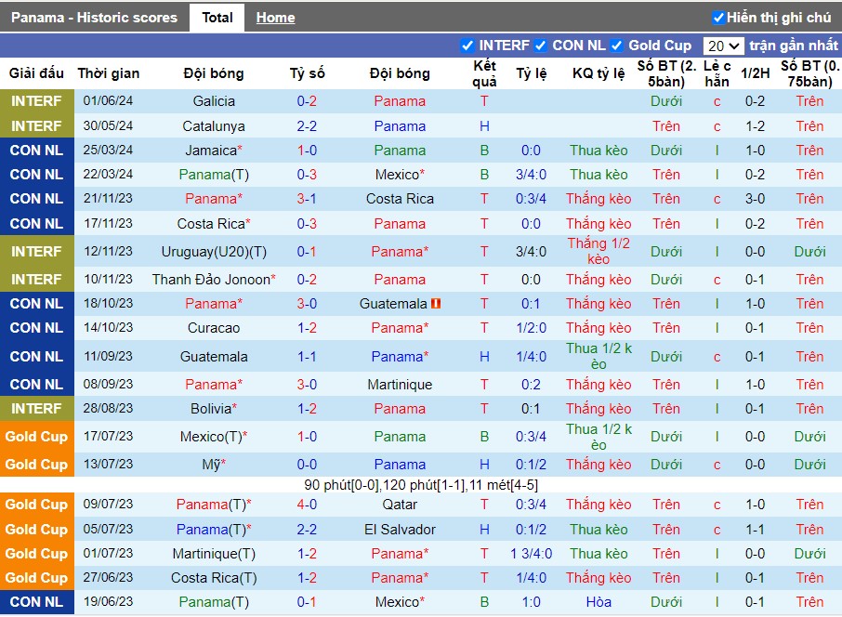Open Bolivia team link
The height and width of the screenshot is (617, 842).
pos(211,409)
